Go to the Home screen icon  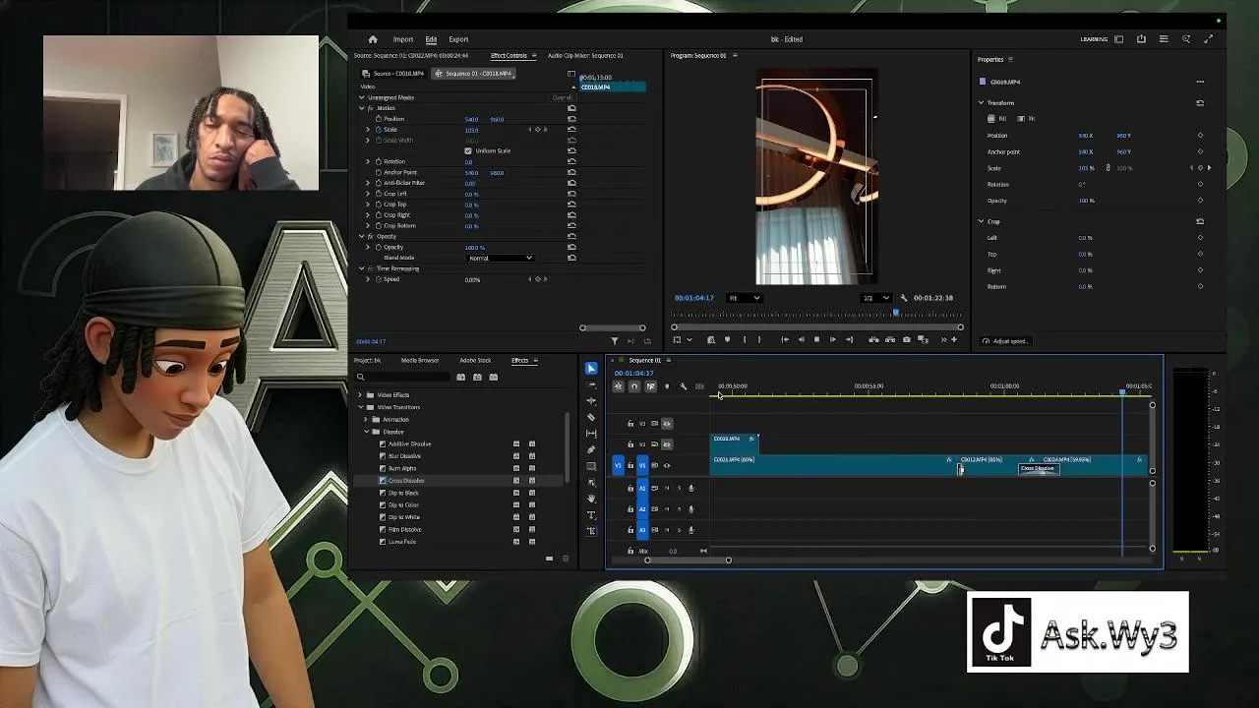point(372,39)
